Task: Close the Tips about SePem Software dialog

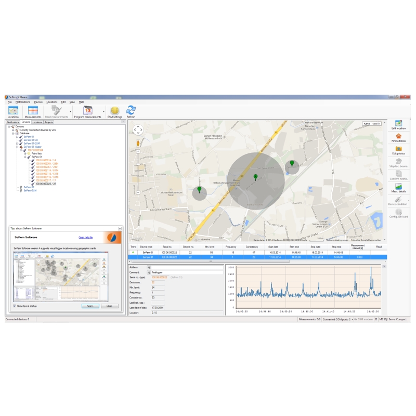Action: pos(120,228)
